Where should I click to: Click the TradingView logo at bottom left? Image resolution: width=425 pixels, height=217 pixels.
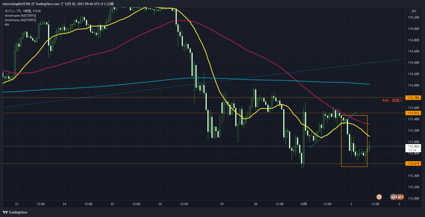15,212
